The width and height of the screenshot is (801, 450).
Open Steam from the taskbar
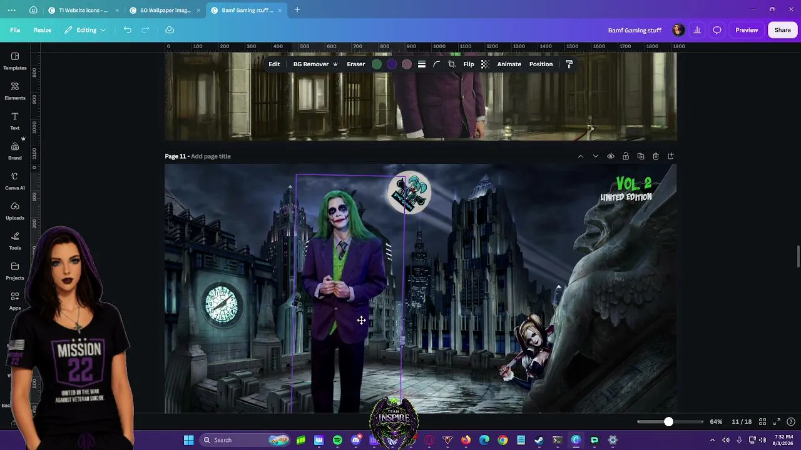tap(539, 440)
